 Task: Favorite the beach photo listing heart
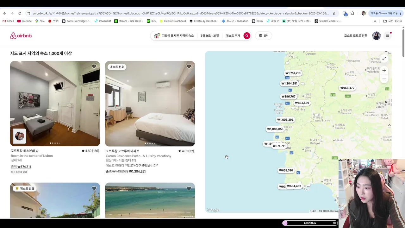point(189,188)
